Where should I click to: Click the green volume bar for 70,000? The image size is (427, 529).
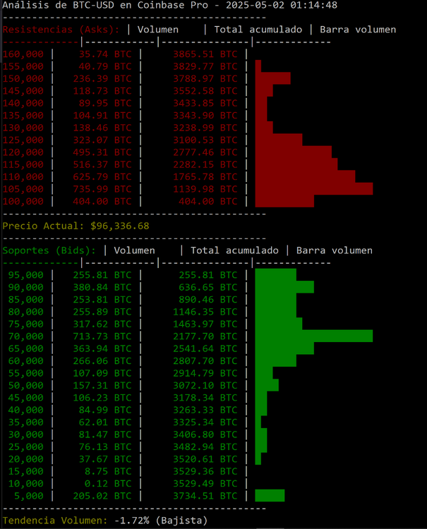point(313,336)
